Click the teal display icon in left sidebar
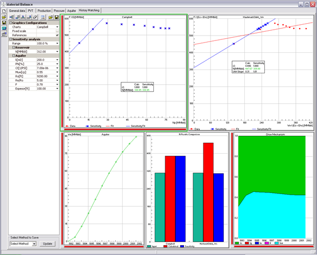317x255 pixels. pyautogui.click(x=4, y=29)
